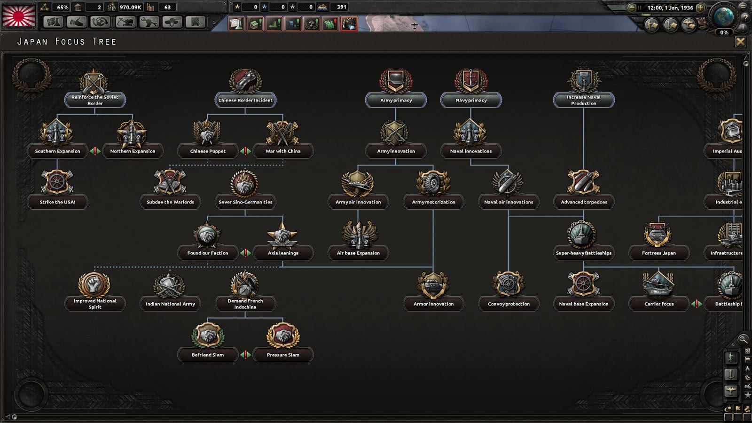Click the red-highlighted helmet alert

(349, 23)
